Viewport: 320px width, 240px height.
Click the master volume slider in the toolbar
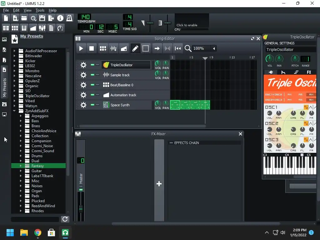coord(150,23)
